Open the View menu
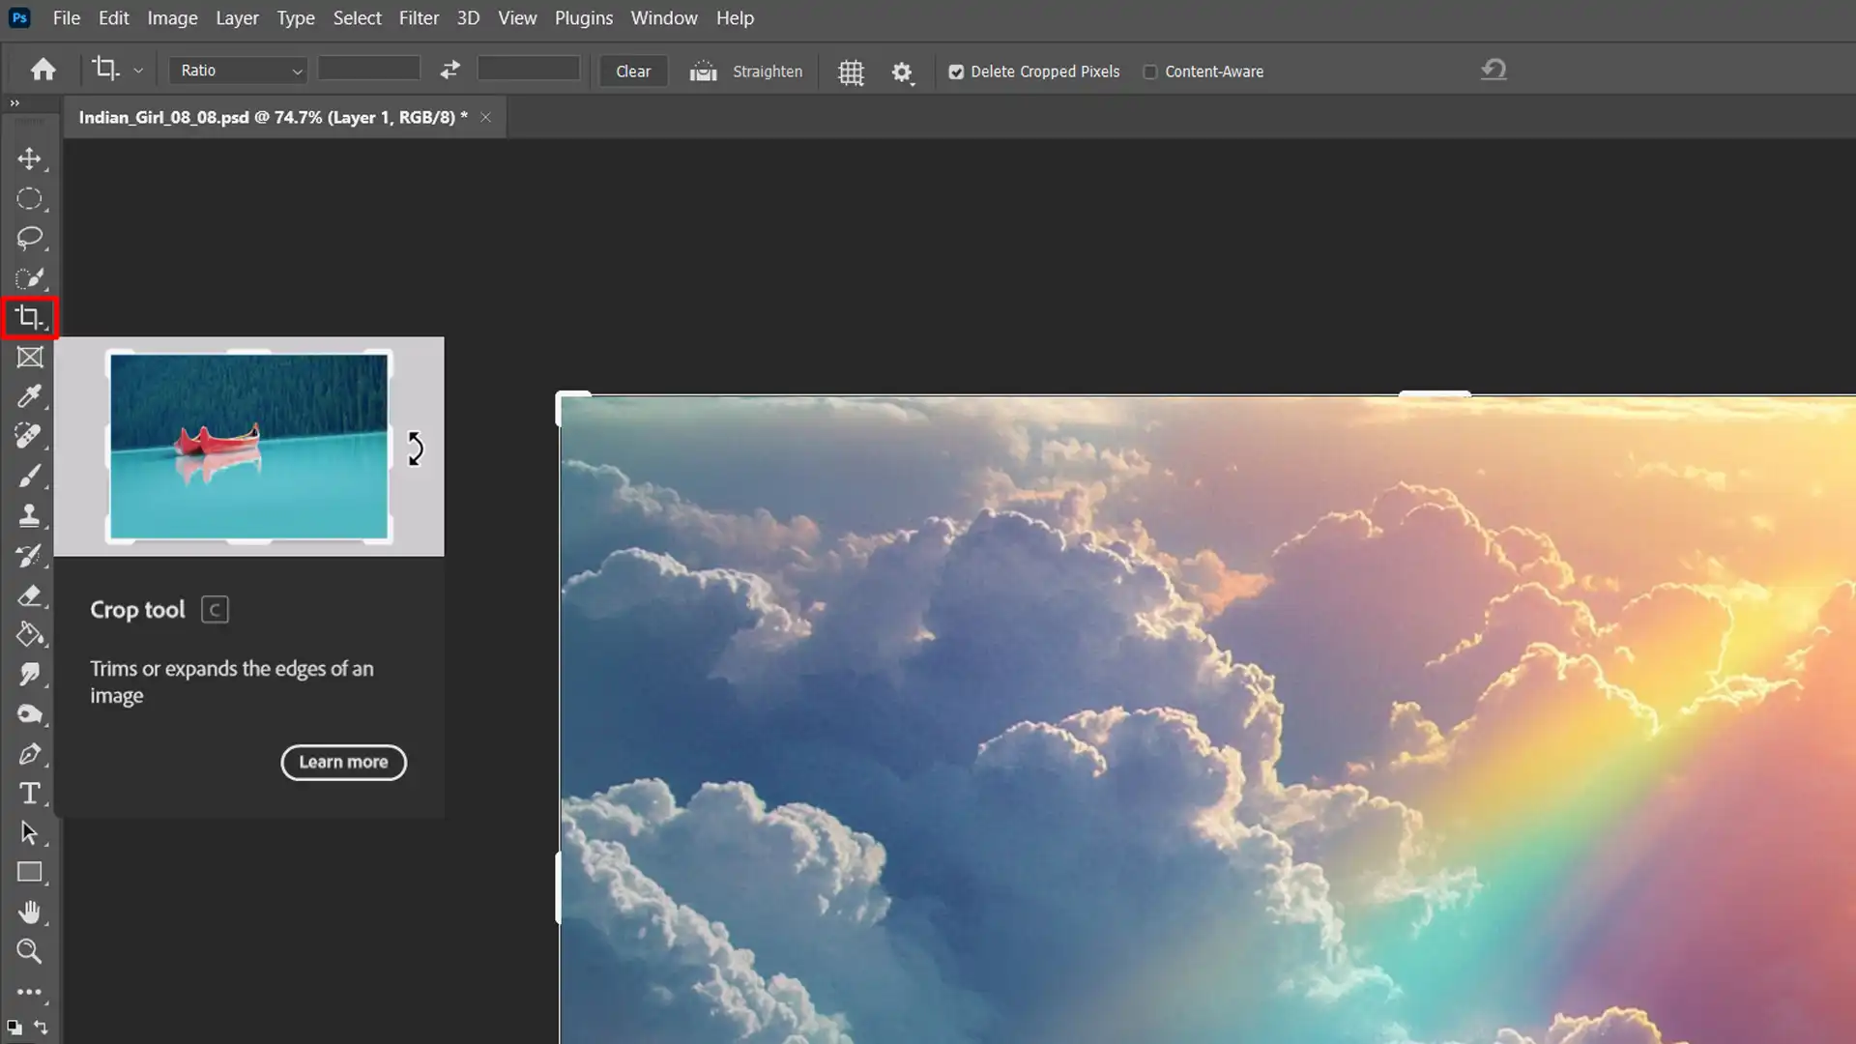The width and height of the screenshot is (1856, 1044). click(517, 17)
